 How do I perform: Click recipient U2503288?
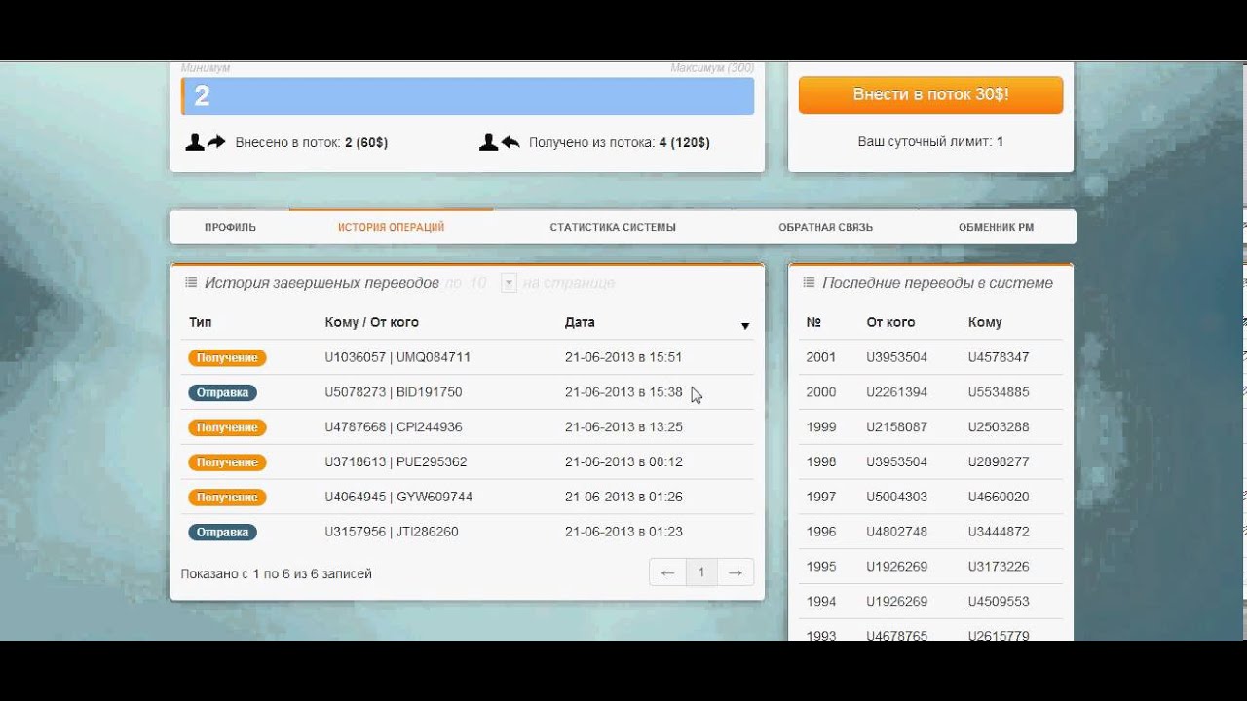[999, 427]
